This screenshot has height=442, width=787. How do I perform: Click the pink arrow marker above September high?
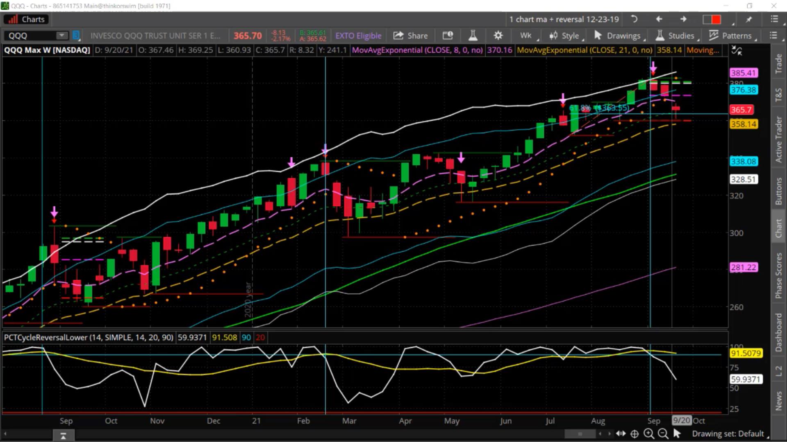[x=653, y=68]
